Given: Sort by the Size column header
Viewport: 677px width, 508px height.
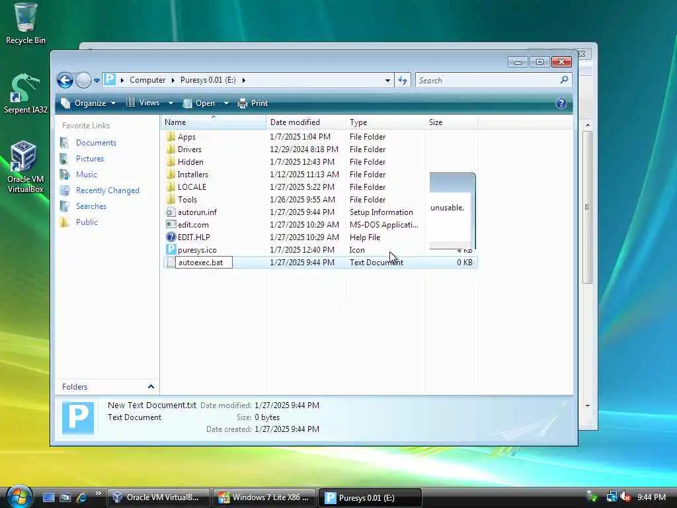Looking at the screenshot, I should tap(452, 122).
